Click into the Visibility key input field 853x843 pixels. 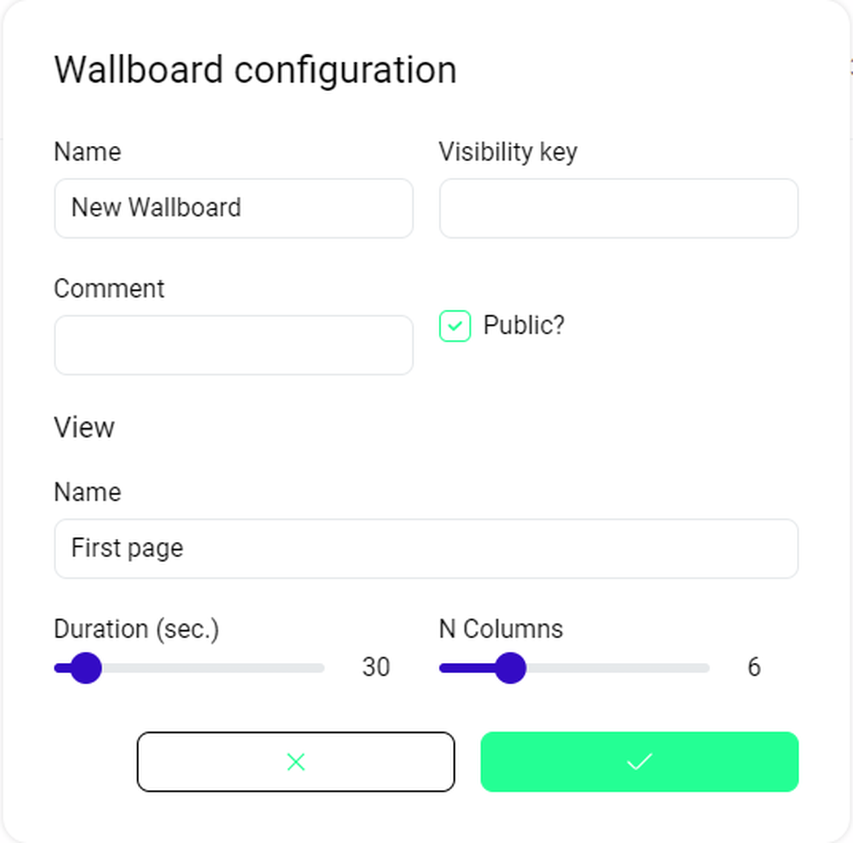point(618,208)
